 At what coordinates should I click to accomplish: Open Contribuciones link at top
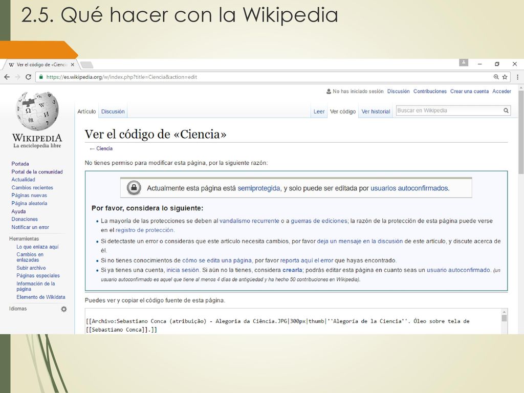pyautogui.click(x=430, y=91)
